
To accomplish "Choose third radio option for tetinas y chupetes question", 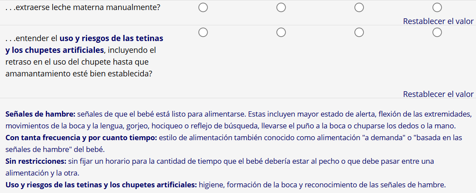I will click(359, 33).
